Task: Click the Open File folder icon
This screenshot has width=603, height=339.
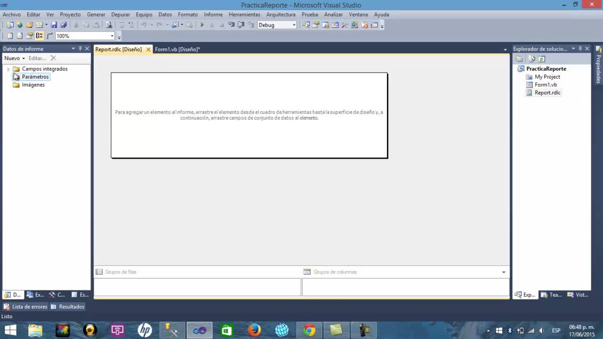Action: [x=29, y=25]
